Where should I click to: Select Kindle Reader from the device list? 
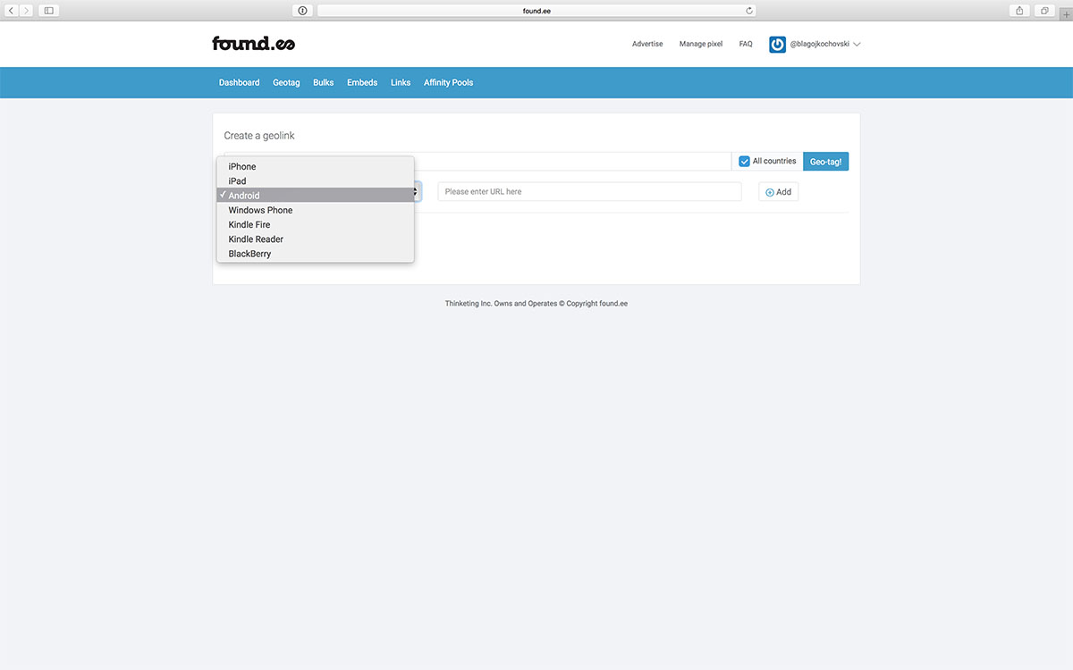pos(315,239)
